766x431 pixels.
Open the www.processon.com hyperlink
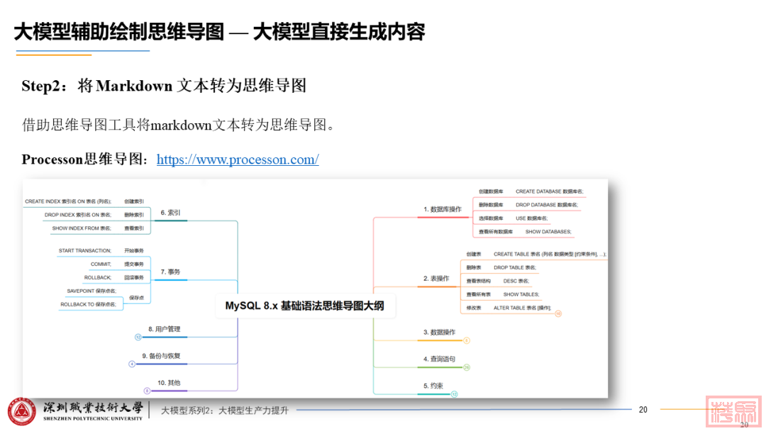coord(238,159)
